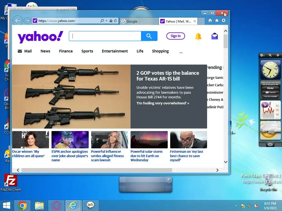
Task: Expand the more (...) navigation menu
Action: coord(181,52)
